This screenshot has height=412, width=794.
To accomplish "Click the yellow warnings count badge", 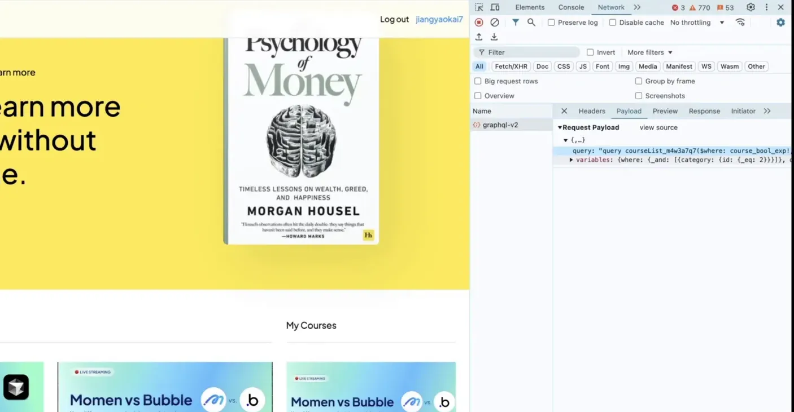I will coord(699,8).
